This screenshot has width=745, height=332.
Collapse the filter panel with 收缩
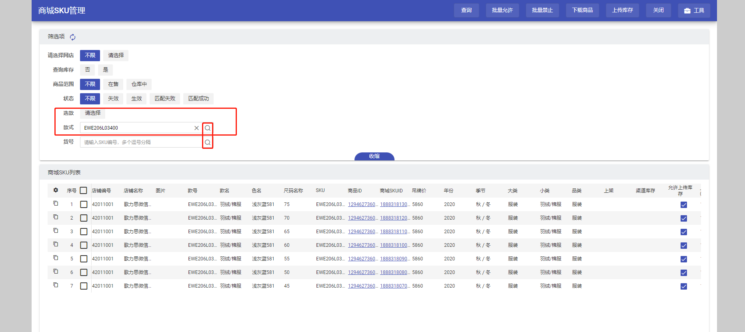click(x=374, y=156)
